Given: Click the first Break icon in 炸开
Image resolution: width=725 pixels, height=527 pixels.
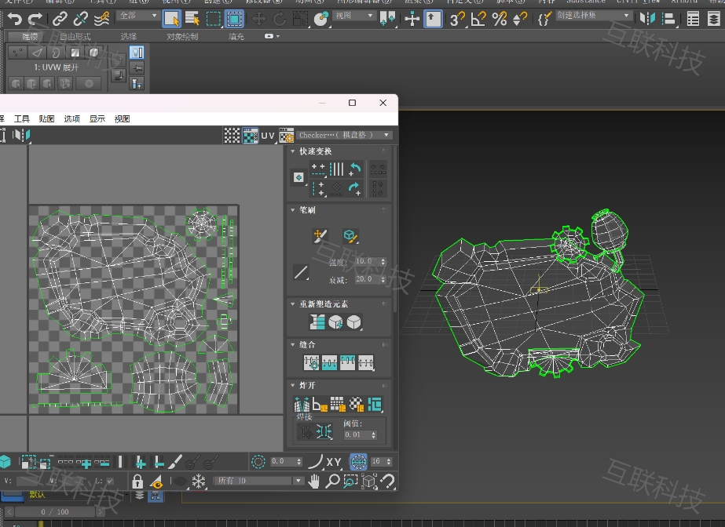Looking at the screenshot, I should tap(302, 405).
